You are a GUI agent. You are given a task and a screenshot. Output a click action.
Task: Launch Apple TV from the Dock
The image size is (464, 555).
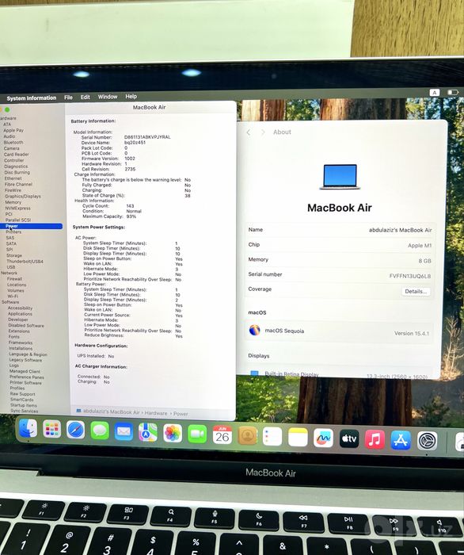click(x=349, y=439)
